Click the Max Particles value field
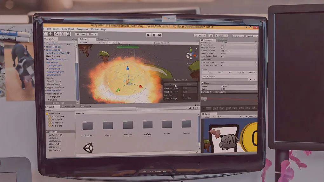This screenshot has width=324, height=182. point(239,54)
